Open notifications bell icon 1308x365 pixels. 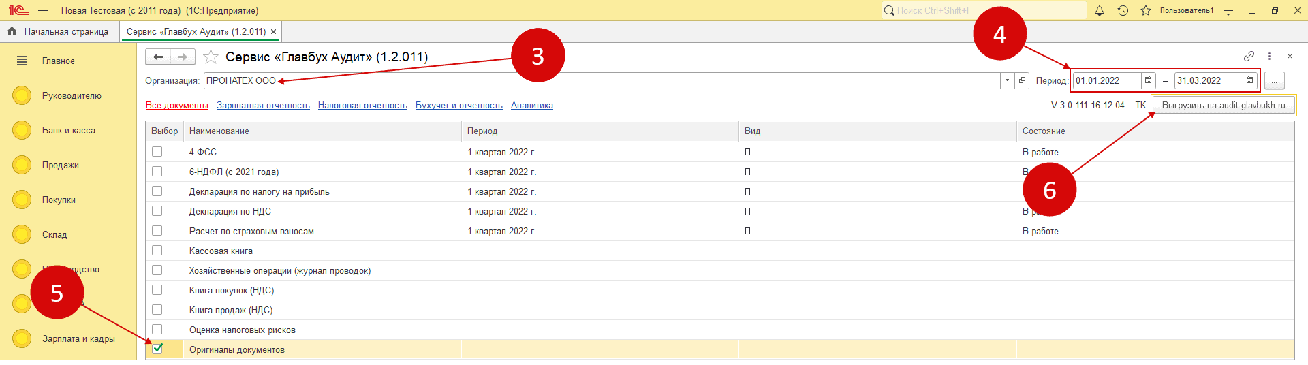(x=1100, y=10)
